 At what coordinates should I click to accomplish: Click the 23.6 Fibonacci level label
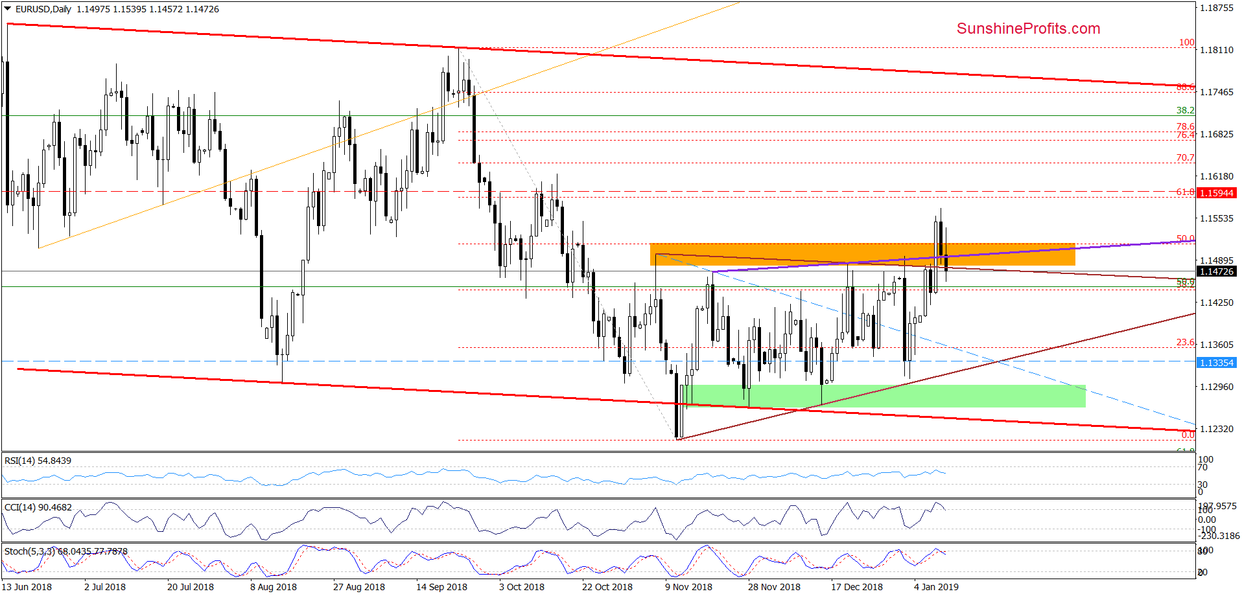click(x=1186, y=342)
